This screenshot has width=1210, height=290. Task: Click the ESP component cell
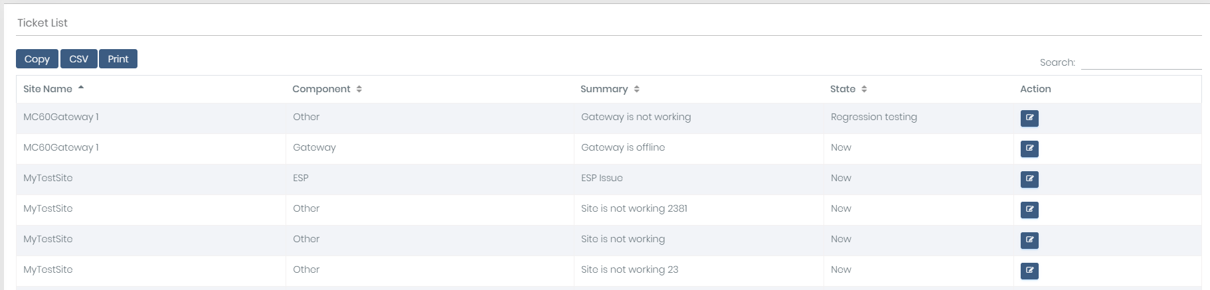(x=301, y=178)
